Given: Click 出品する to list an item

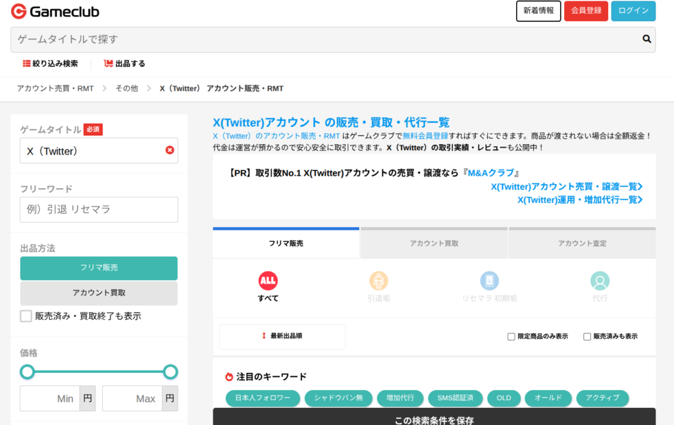Looking at the screenshot, I should point(124,64).
